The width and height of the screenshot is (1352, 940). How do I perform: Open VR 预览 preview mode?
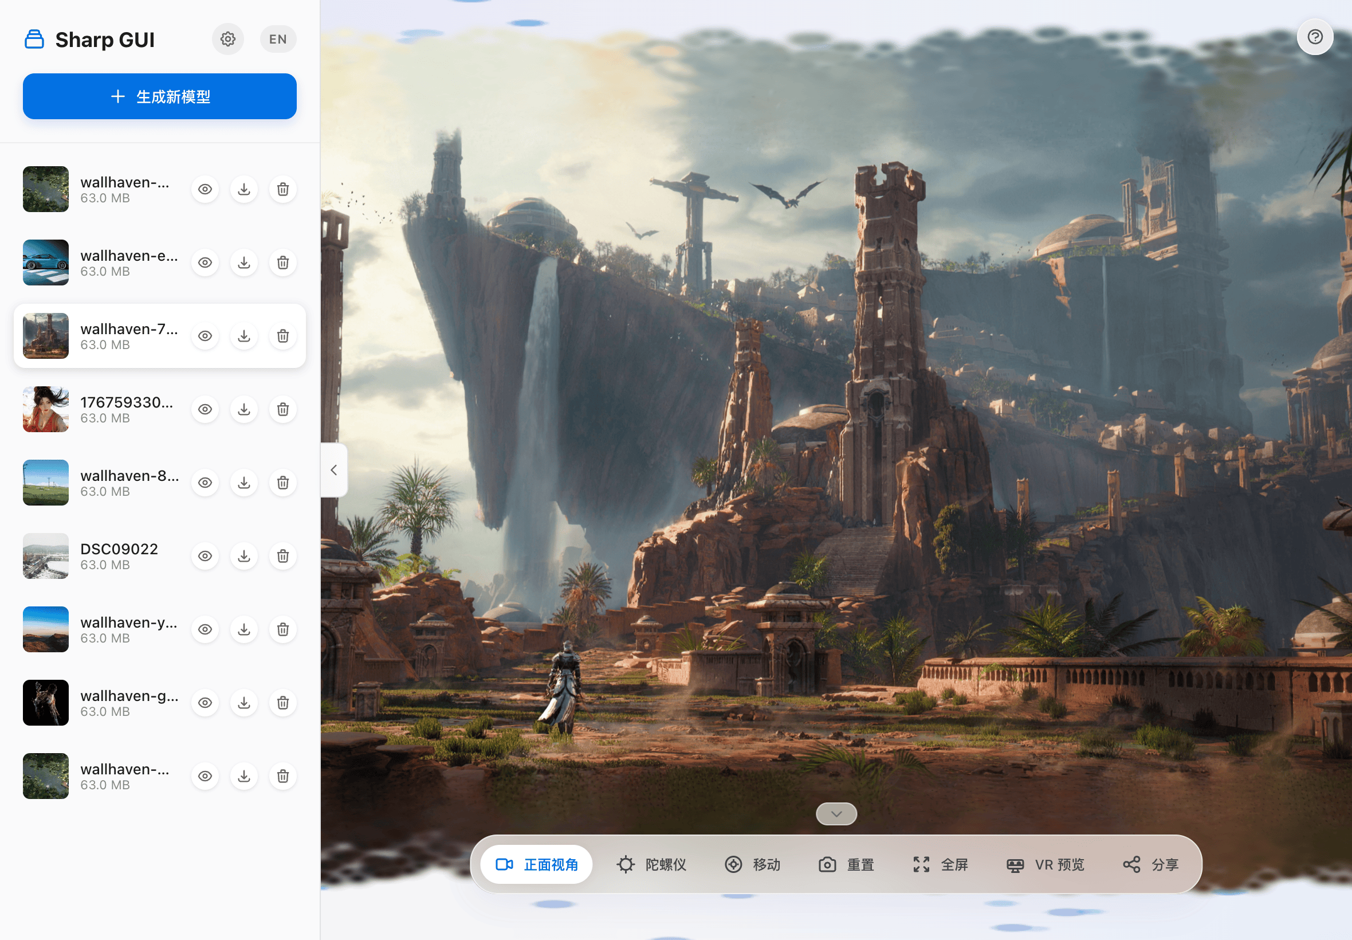1044,864
